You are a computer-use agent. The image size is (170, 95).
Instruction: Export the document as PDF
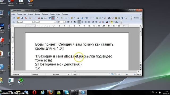click(x=39, y=18)
